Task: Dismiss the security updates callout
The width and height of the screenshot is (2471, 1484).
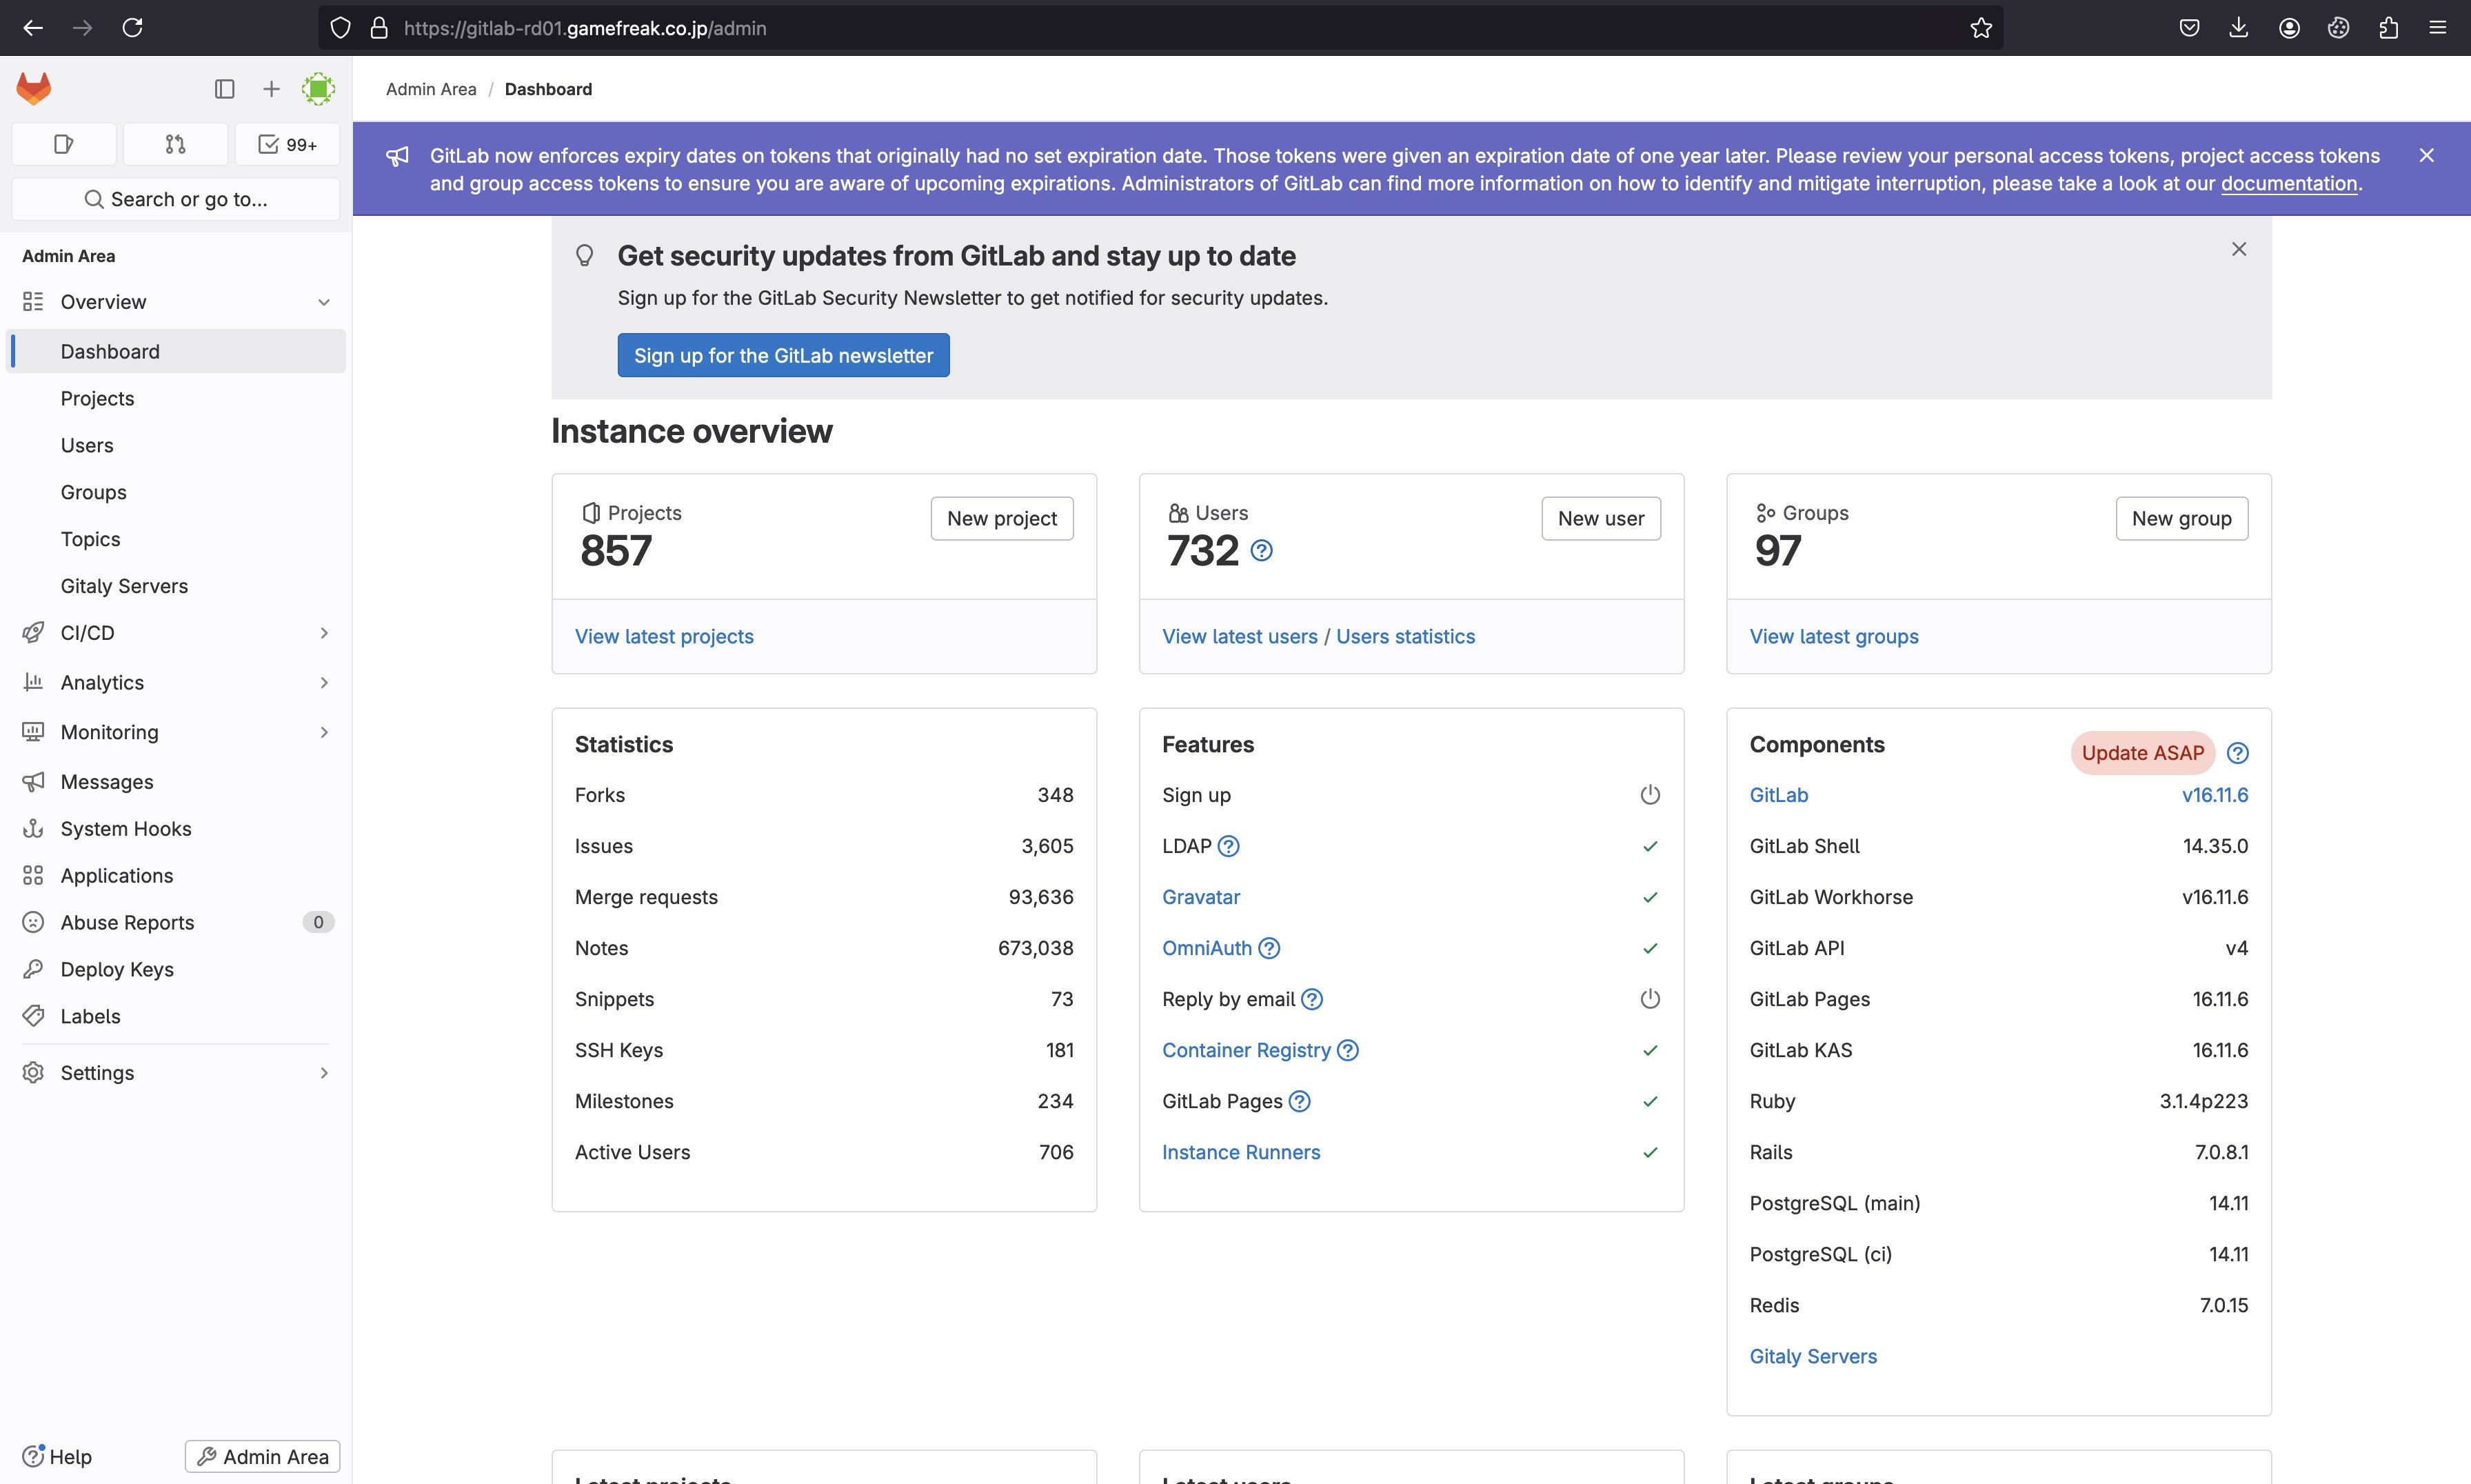Action: 2239,249
